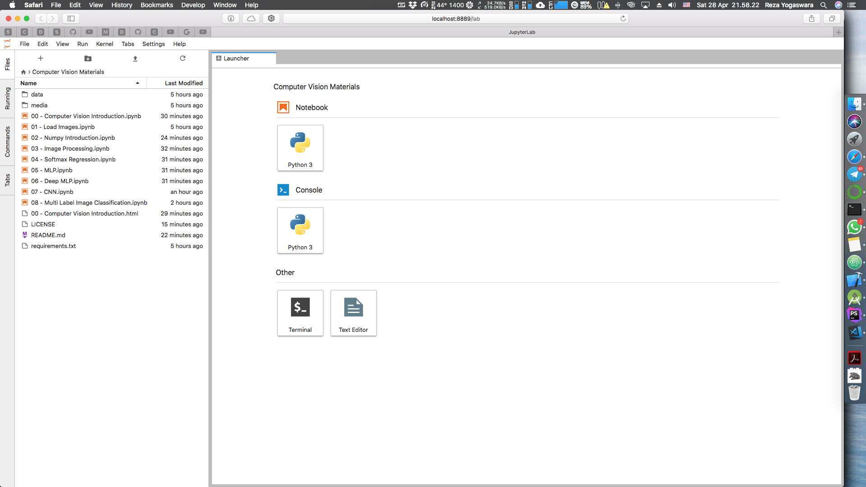866x487 pixels.
Task: Click the localhost address bar
Action: [456, 18]
